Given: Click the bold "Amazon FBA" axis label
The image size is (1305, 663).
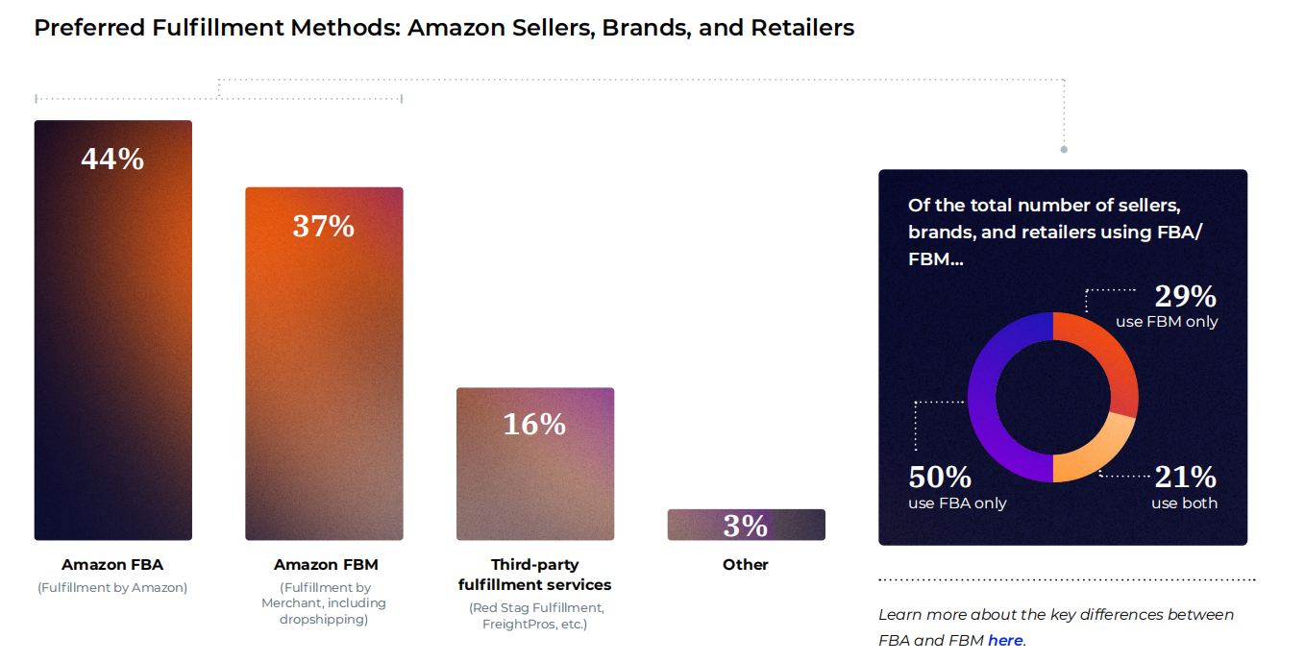Looking at the screenshot, I should (x=112, y=565).
